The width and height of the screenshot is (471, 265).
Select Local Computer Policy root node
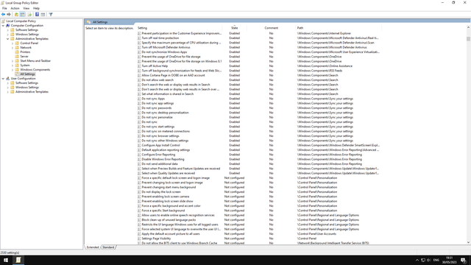[21, 21]
